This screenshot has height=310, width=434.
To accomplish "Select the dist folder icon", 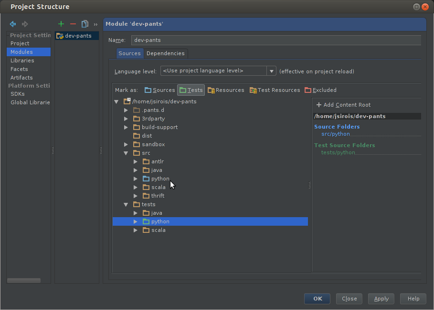I will (137, 136).
